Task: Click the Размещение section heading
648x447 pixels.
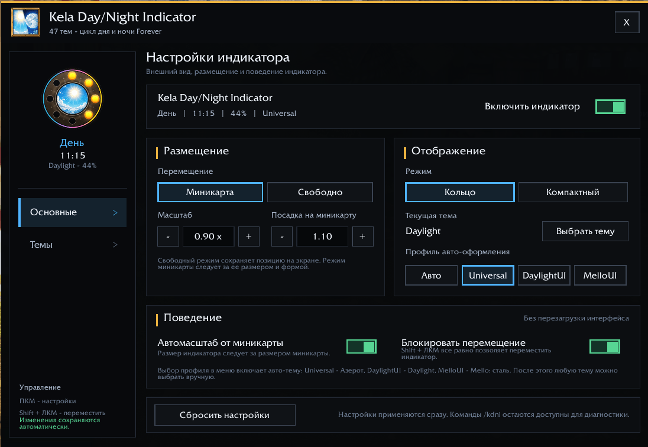Action: pos(196,151)
